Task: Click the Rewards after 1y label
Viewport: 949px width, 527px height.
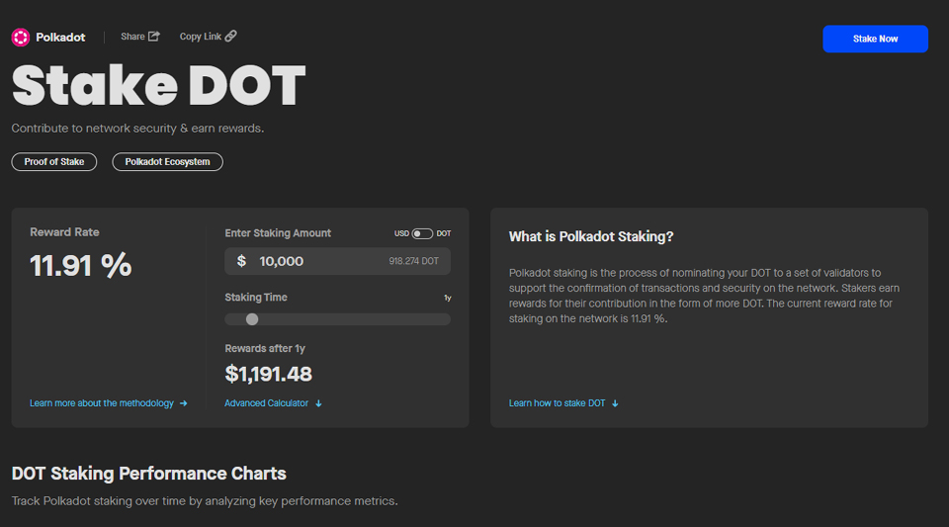Action: pos(265,348)
